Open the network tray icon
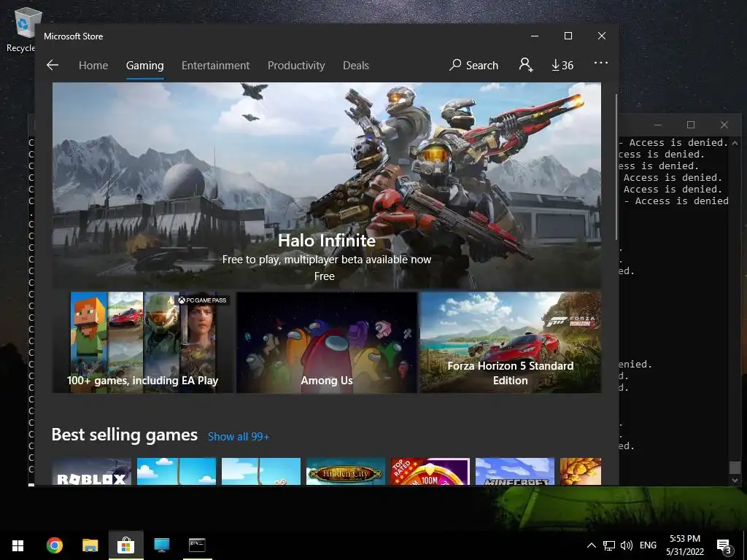The image size is (747, 560). tap(609, 545)
